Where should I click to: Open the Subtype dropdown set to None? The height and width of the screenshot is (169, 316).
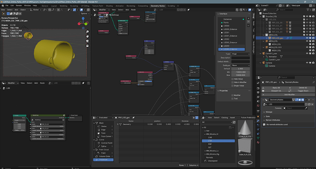pos(240,65)
